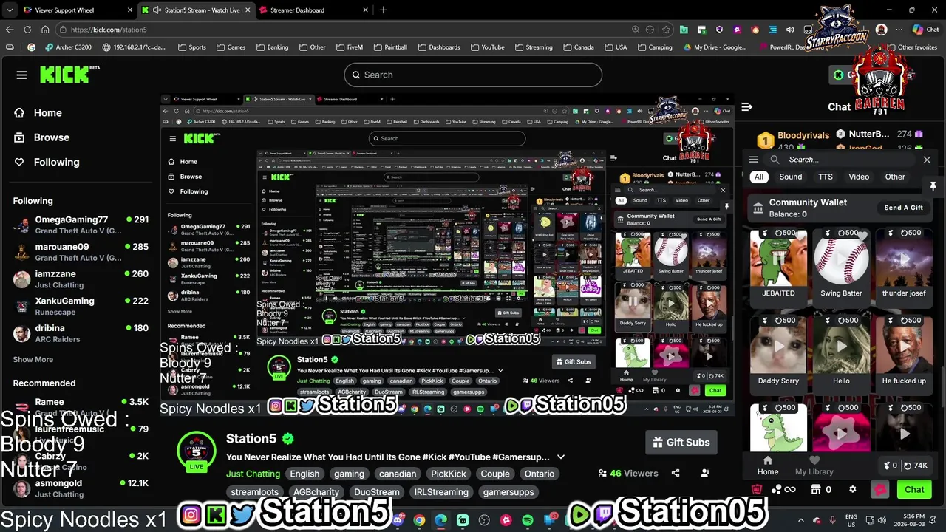Open the Kick sidebar hamburger menu
946x532 pixels.
(x=21, y=75)
